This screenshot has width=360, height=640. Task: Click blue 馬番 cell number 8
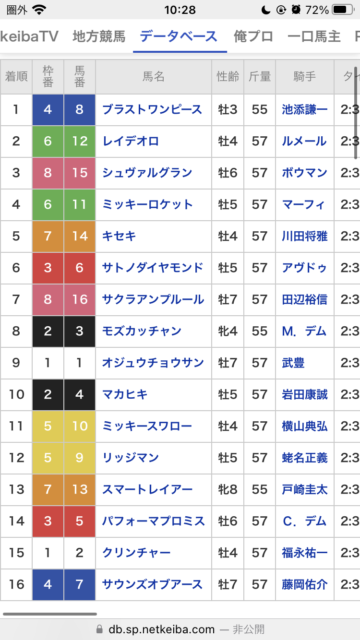point(80,110)
